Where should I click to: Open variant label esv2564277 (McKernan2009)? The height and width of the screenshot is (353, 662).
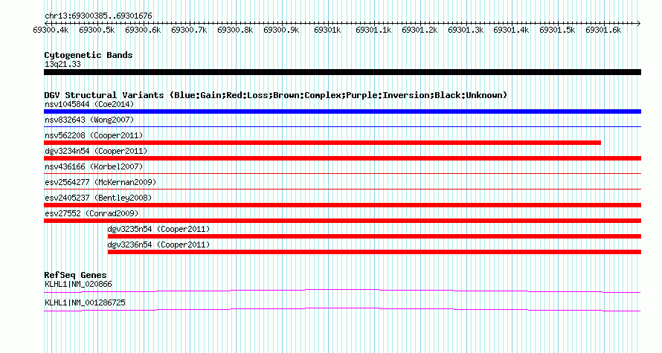(x=100, y=182)
